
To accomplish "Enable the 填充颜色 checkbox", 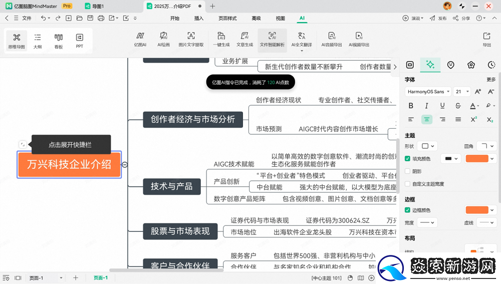I will (x=407, y=158).
